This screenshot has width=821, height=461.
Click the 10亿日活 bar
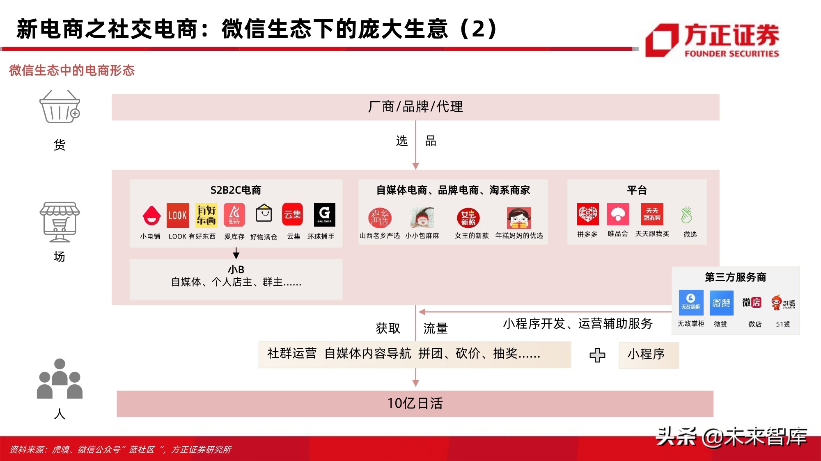click(x=415, y=404)
